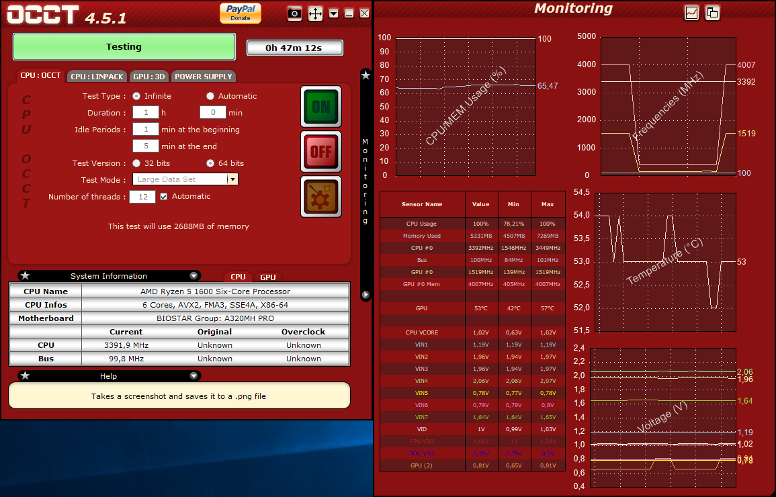
Task: Click the PayPal Donate button
Action: [x=241, y=13]
